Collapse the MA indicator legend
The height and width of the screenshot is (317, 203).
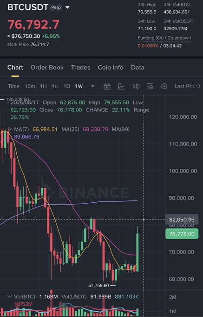pos(9,129)
